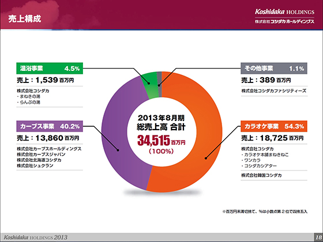Click 株式会社コシダカ under カラオケ事業
Image resolution: width=323 pixels, height=242 pixels.
(257, 149)
